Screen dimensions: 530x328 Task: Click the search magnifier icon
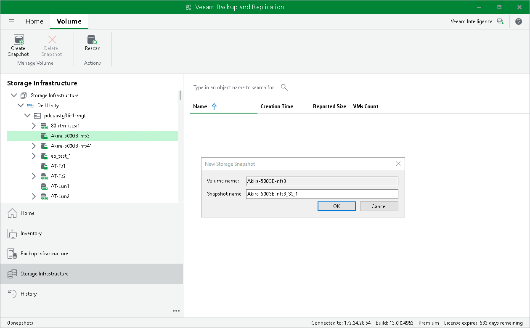coord(284,87)
